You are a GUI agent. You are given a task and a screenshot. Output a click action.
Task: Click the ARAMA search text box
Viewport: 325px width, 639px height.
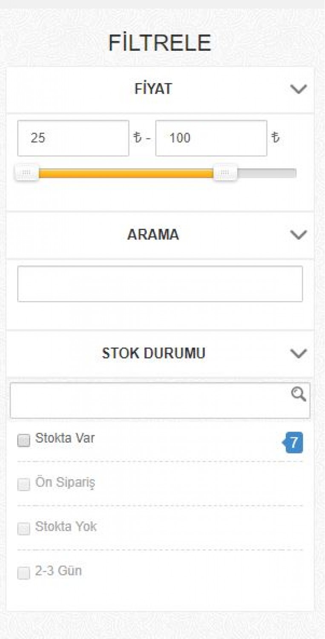coord(160,284)
